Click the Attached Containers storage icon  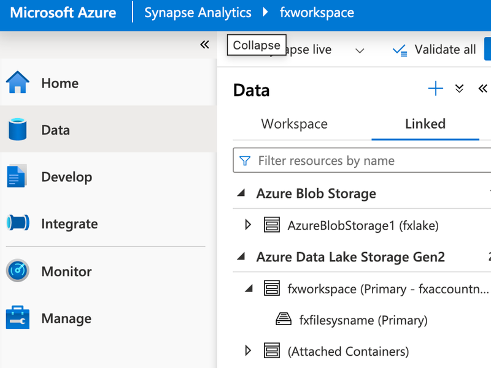click(272, 350)
